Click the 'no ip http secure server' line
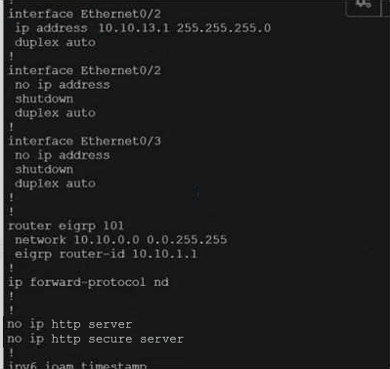This screenshot has width=390, height=369. pos(95,339)
